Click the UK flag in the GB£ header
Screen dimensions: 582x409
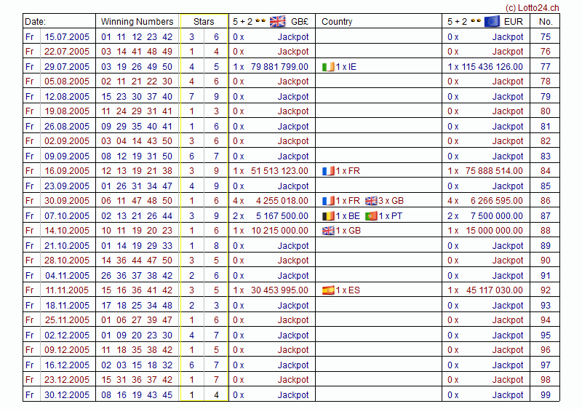[277, 21]
